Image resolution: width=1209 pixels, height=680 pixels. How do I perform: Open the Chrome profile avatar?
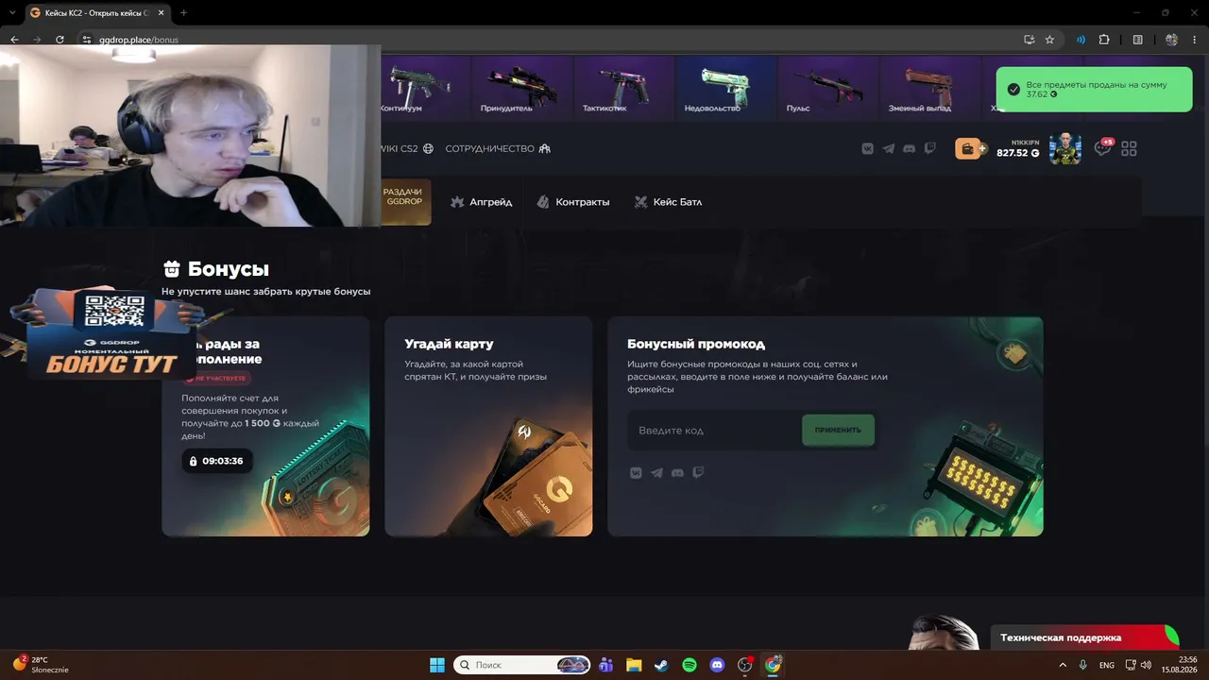coord(1172,40)
